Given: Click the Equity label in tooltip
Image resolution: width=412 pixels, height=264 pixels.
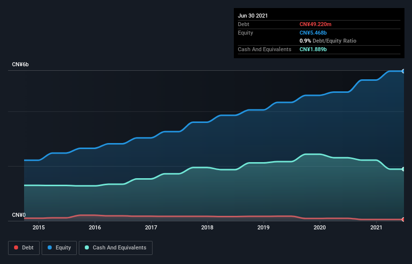Looking at the screenshot, I should [245, 33].
